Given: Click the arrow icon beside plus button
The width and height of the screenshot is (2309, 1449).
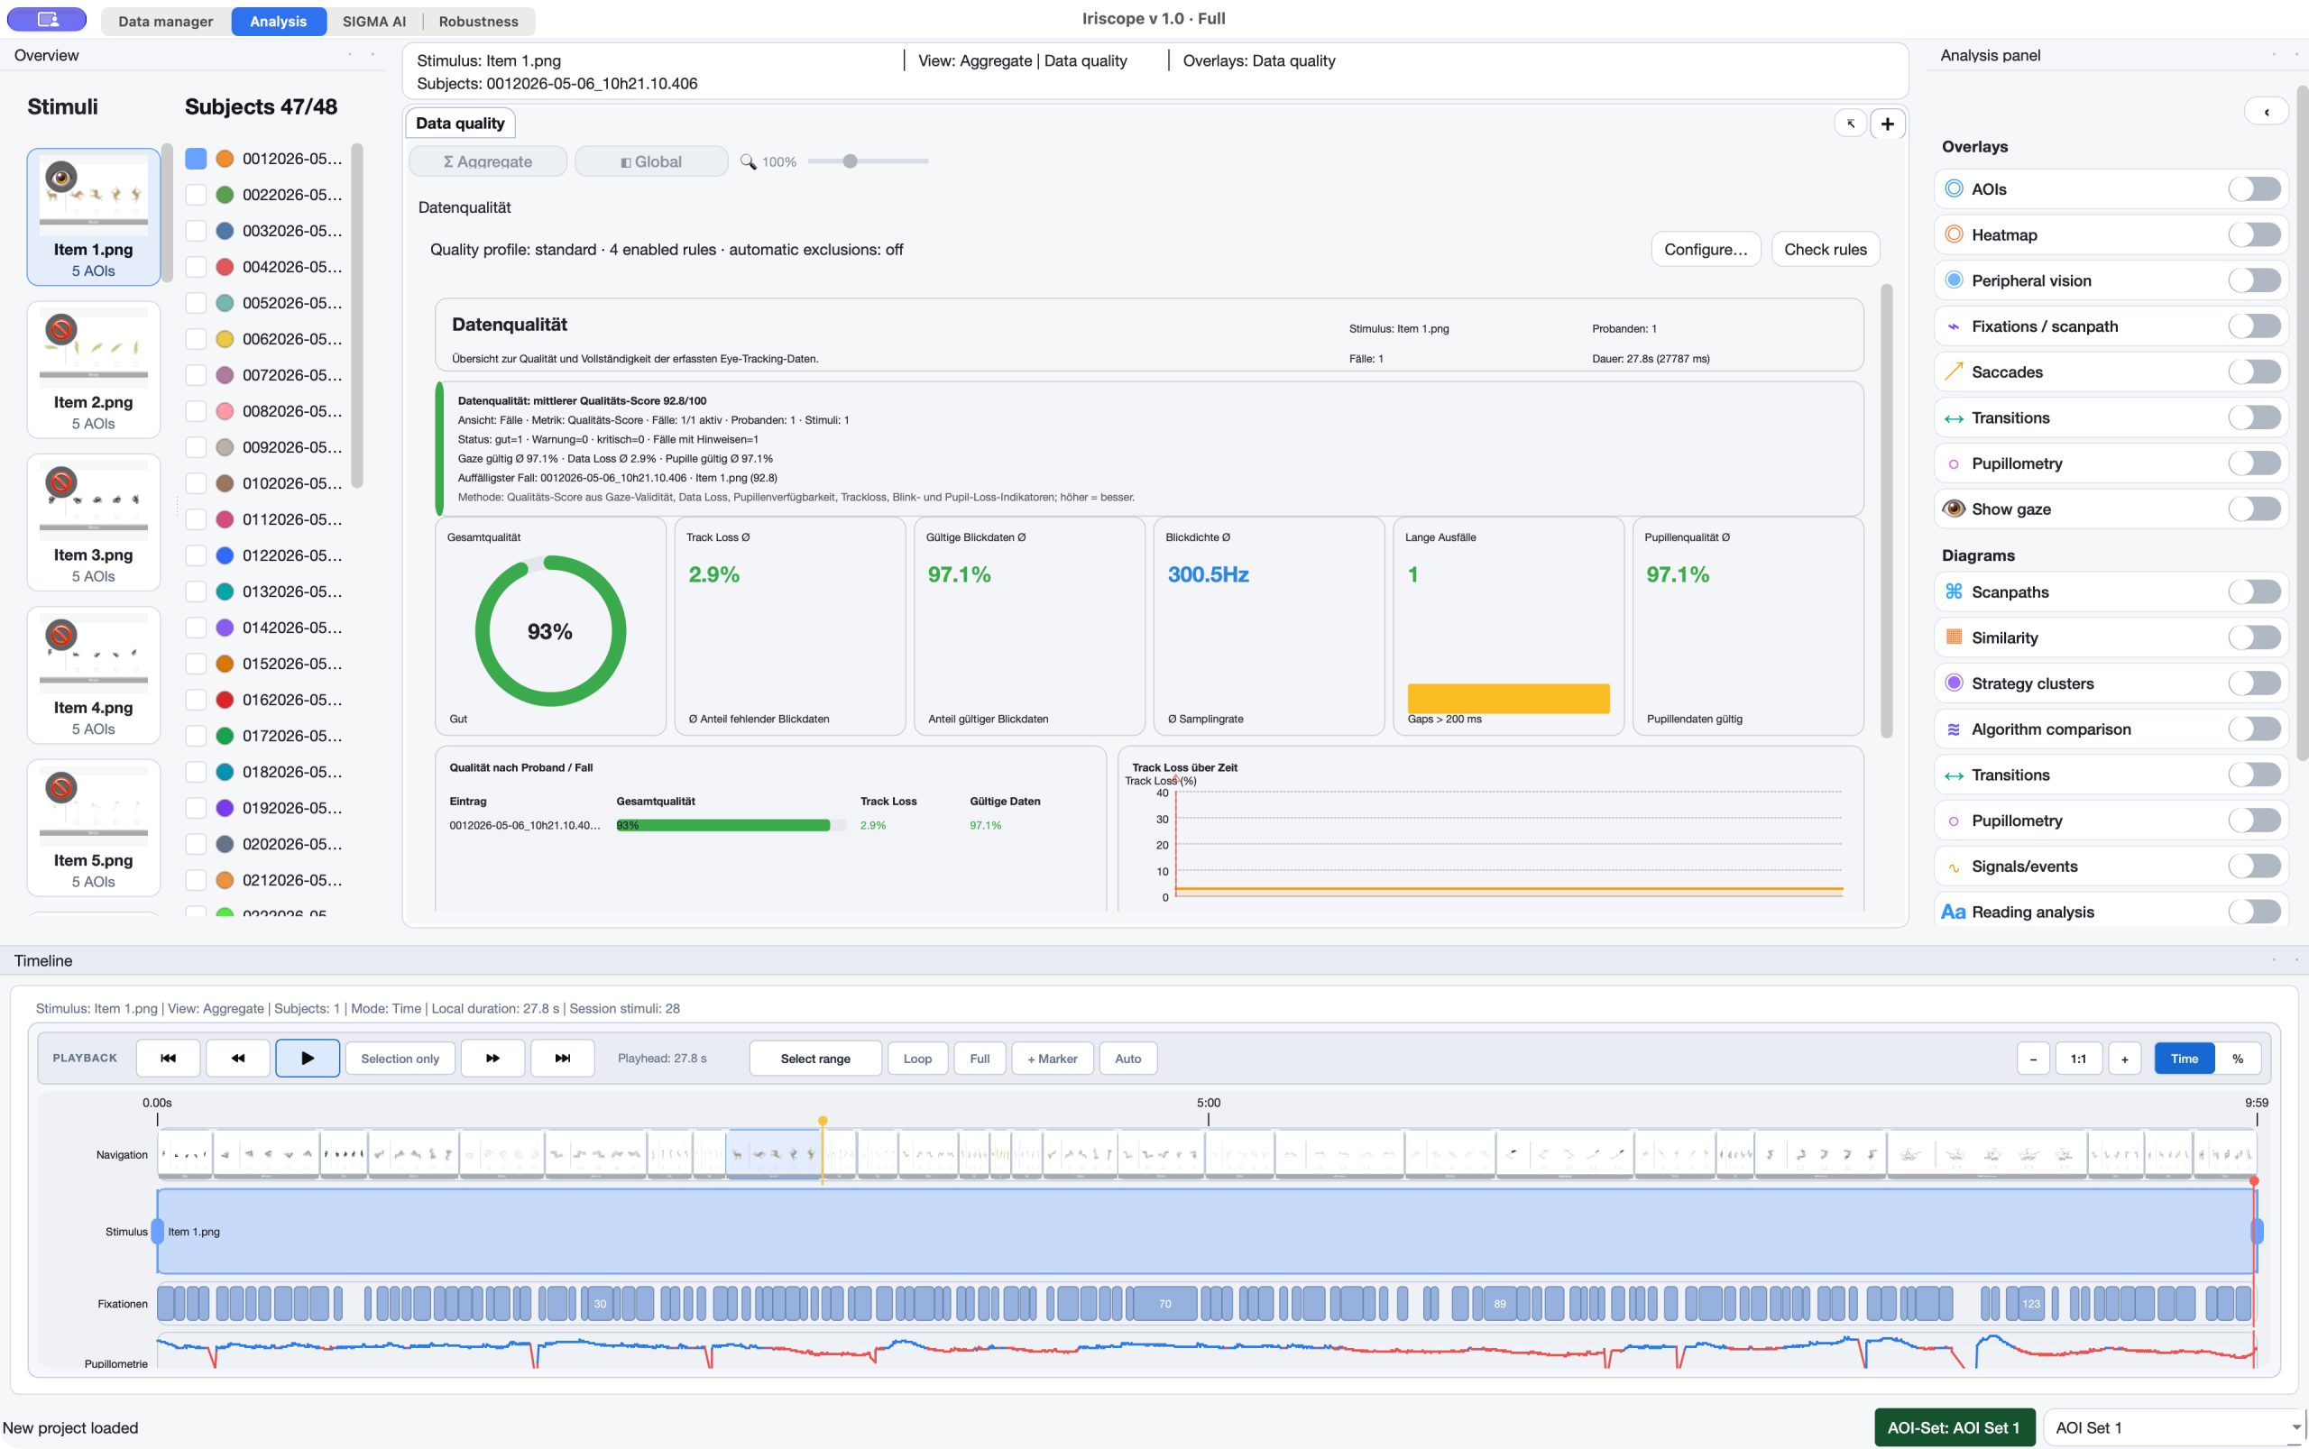Looking at the screenshot, I should click(1851, 124).
